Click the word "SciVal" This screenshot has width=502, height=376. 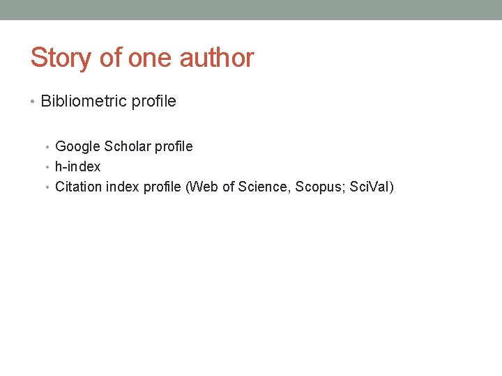coord(369,187)
